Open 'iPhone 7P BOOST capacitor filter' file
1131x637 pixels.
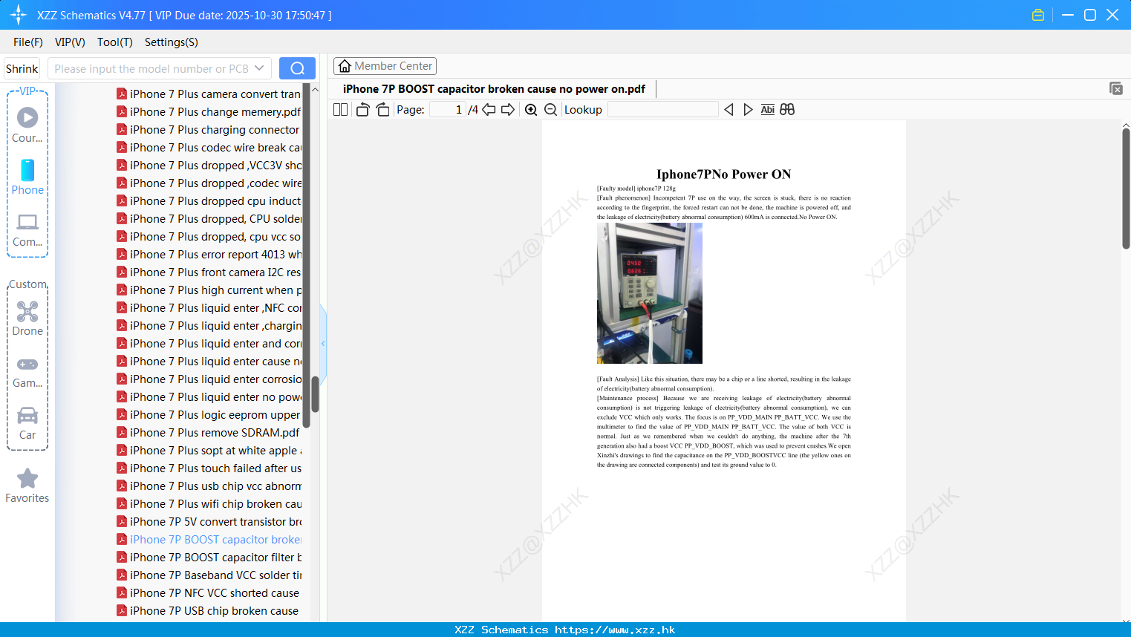215,557
